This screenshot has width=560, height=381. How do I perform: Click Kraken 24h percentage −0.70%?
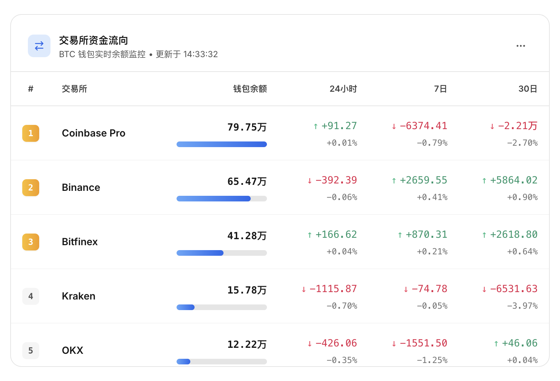tap(342, 306)
